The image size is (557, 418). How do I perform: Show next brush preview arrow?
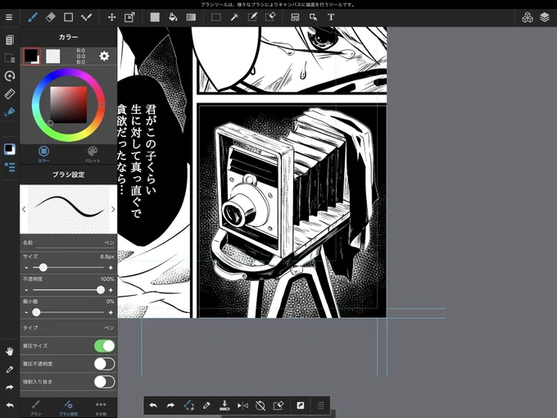tap(113, 209)
